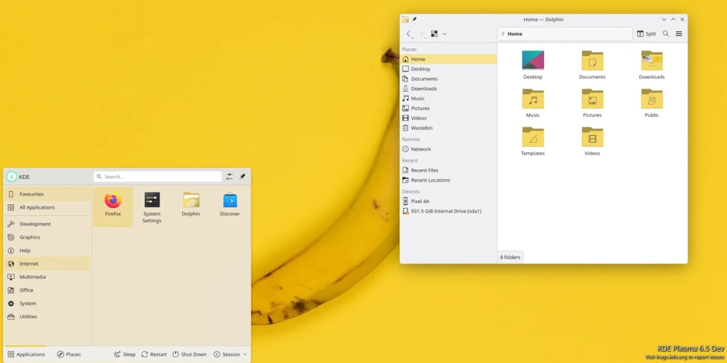
Task: Open the 931.5 GiB Internal Drive entry
Action: (448, 211)
